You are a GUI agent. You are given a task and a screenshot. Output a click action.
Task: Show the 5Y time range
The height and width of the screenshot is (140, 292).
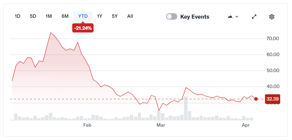[x=115, y=16]
